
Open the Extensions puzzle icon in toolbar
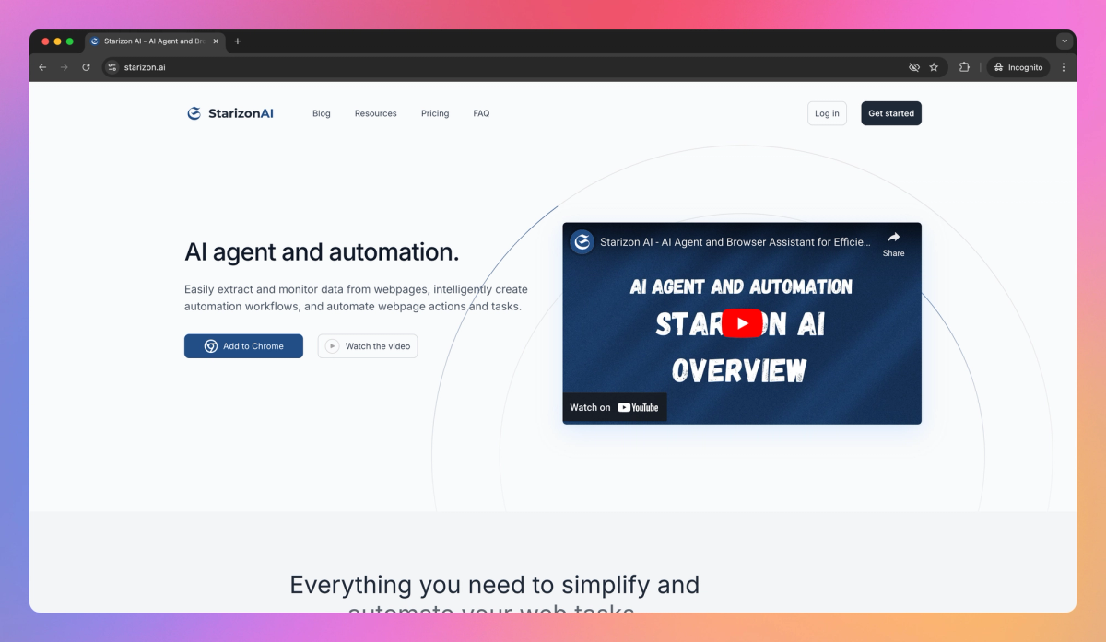point(963,66)
